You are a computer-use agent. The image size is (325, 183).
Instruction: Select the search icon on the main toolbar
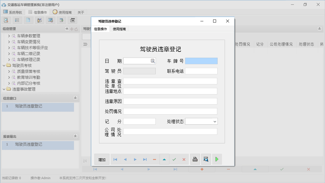(x=6, y=20)
